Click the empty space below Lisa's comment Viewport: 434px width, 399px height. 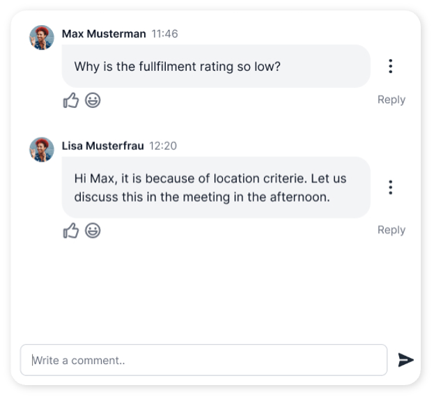point(216,292)
